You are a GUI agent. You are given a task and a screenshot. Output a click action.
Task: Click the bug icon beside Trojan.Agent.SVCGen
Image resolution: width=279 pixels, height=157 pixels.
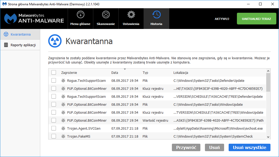(x=63, y=128)
